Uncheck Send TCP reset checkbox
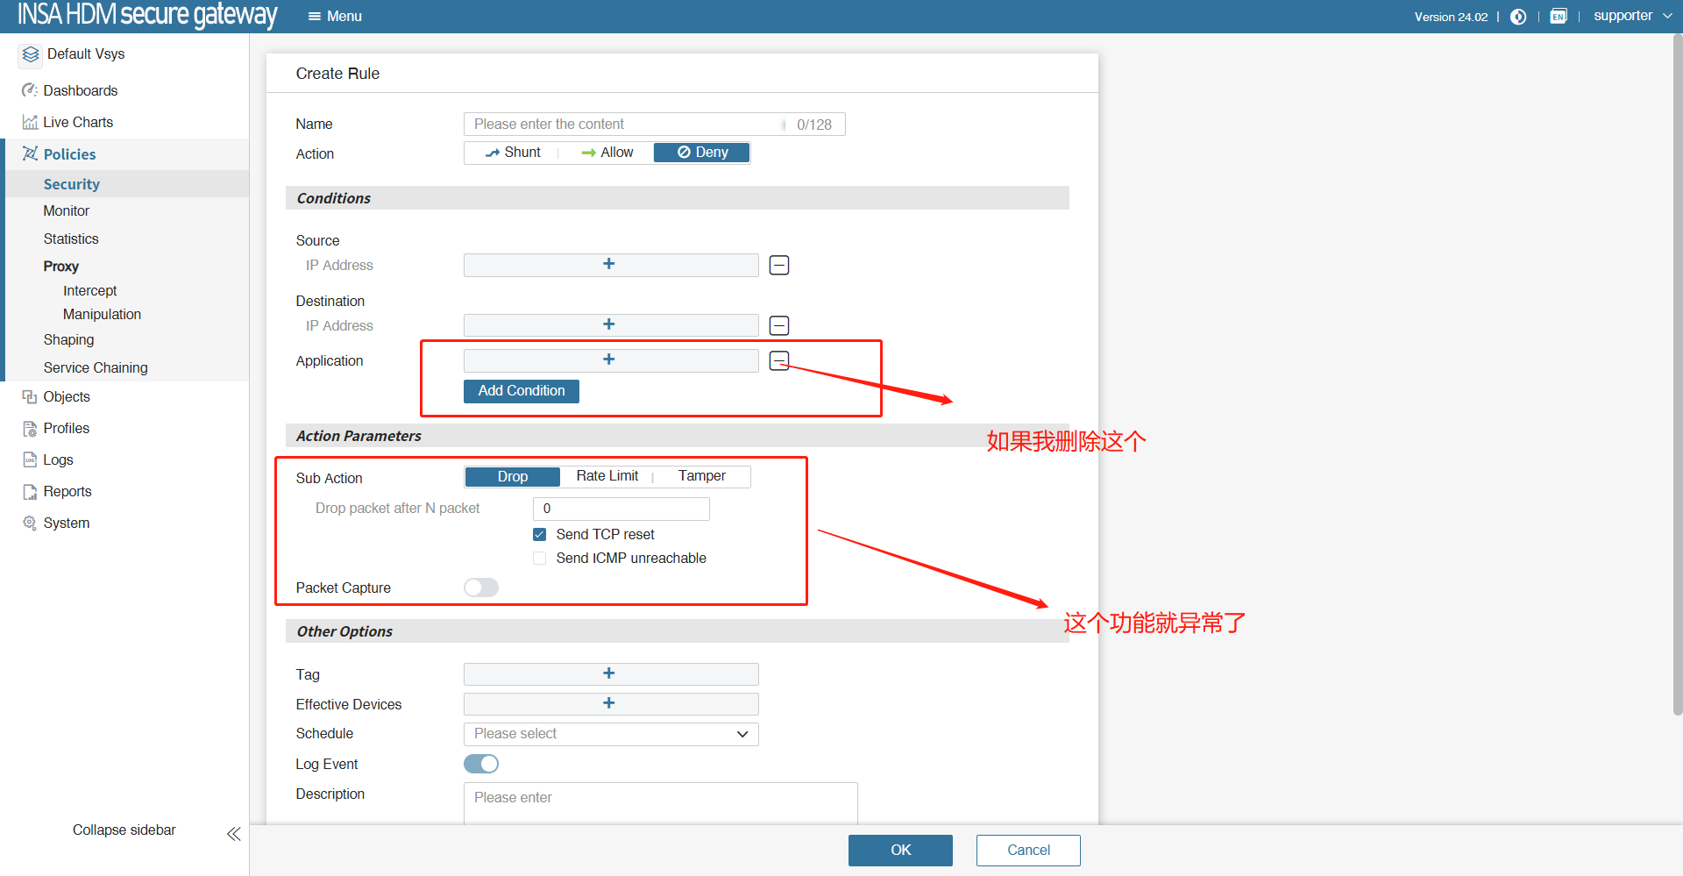 point(540,535)
